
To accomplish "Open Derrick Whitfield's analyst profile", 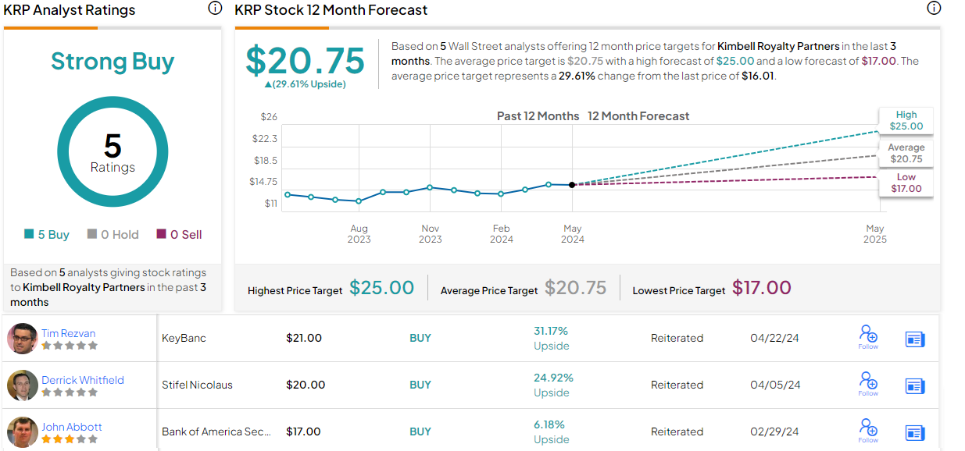I will pyautogui.click(x=82, y=380).
